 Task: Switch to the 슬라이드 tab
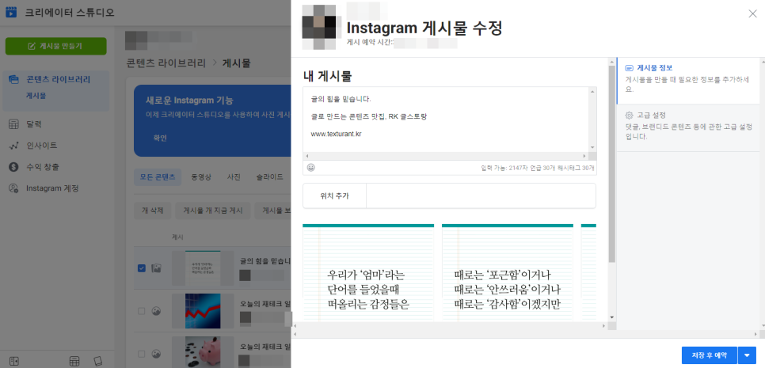(270, 177)
